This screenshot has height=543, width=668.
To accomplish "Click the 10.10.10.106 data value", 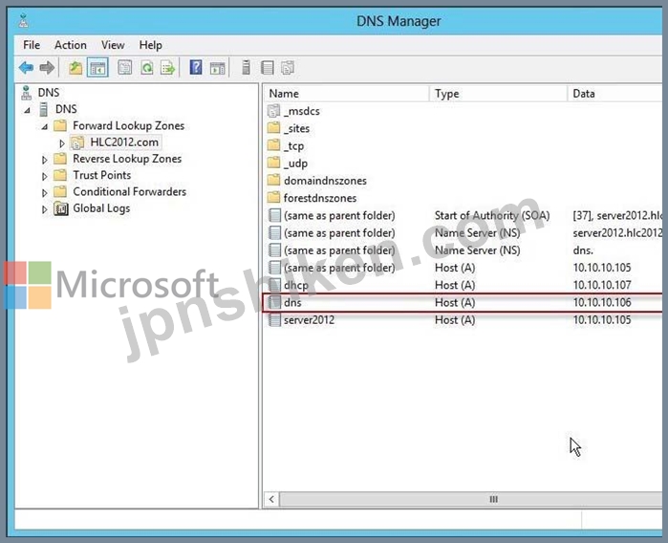I will coord(602,303).
